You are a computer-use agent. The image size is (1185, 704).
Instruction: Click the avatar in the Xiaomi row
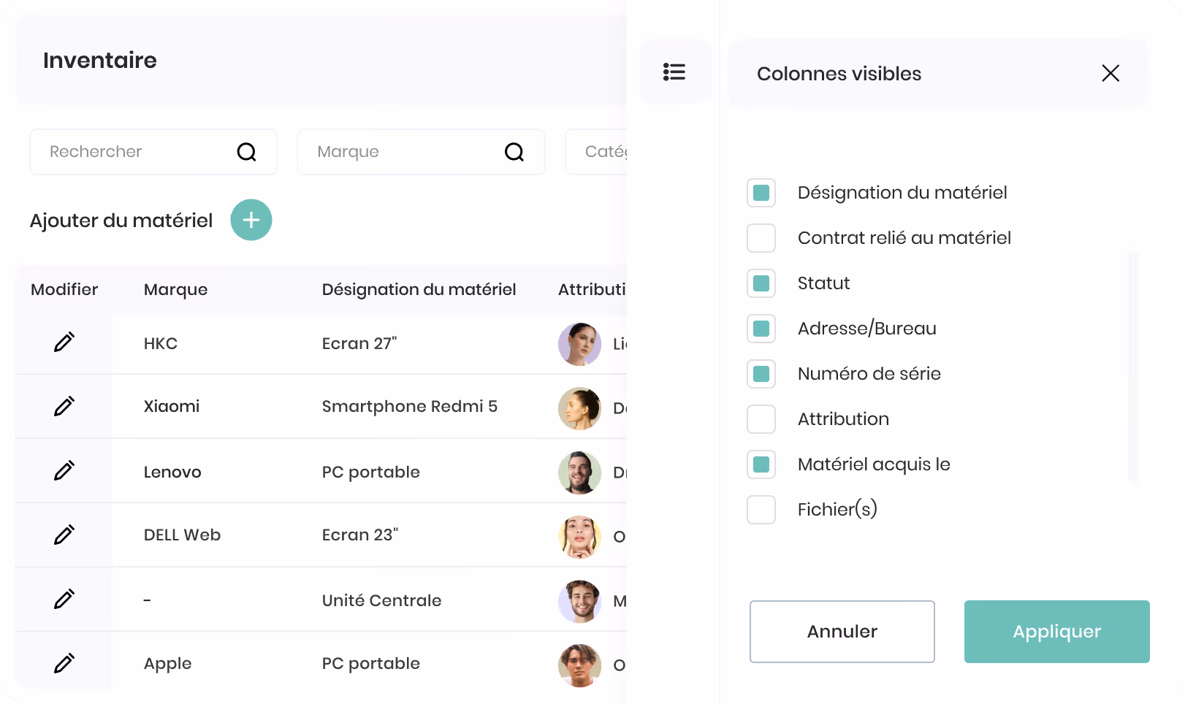click(580, 408)
